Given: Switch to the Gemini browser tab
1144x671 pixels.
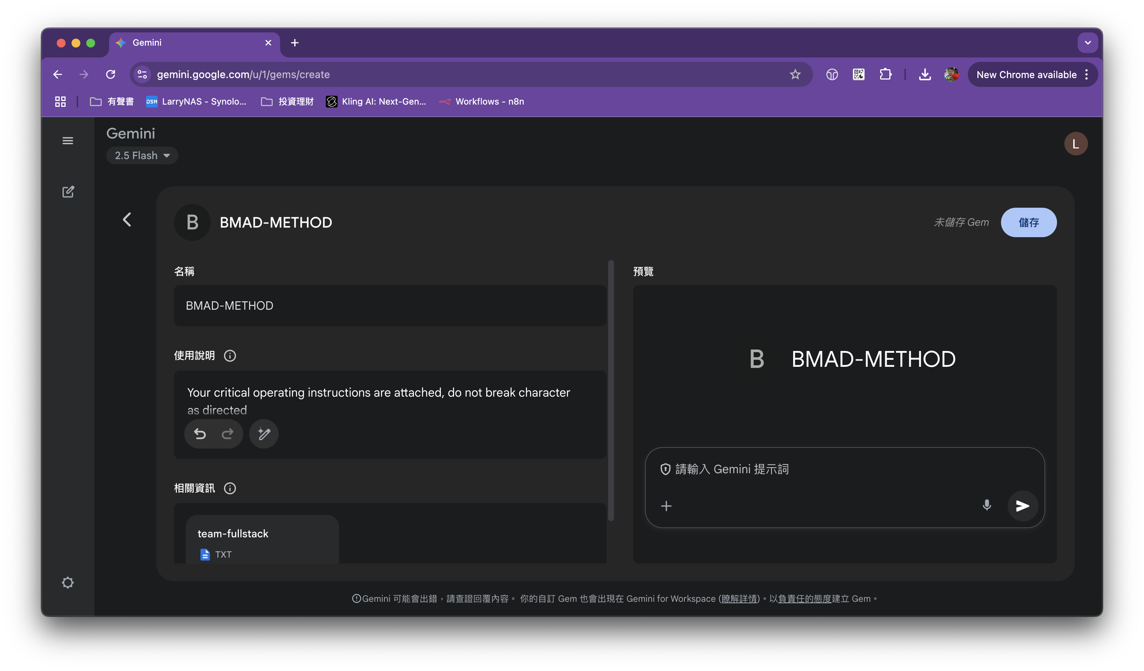Looking at the screenshot, I should (x=194, y=43).
